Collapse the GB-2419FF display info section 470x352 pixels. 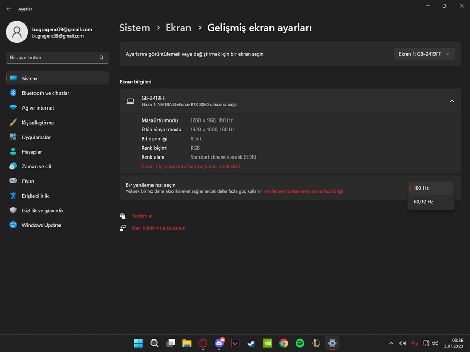pyautogui.click(x=452, y=101)
